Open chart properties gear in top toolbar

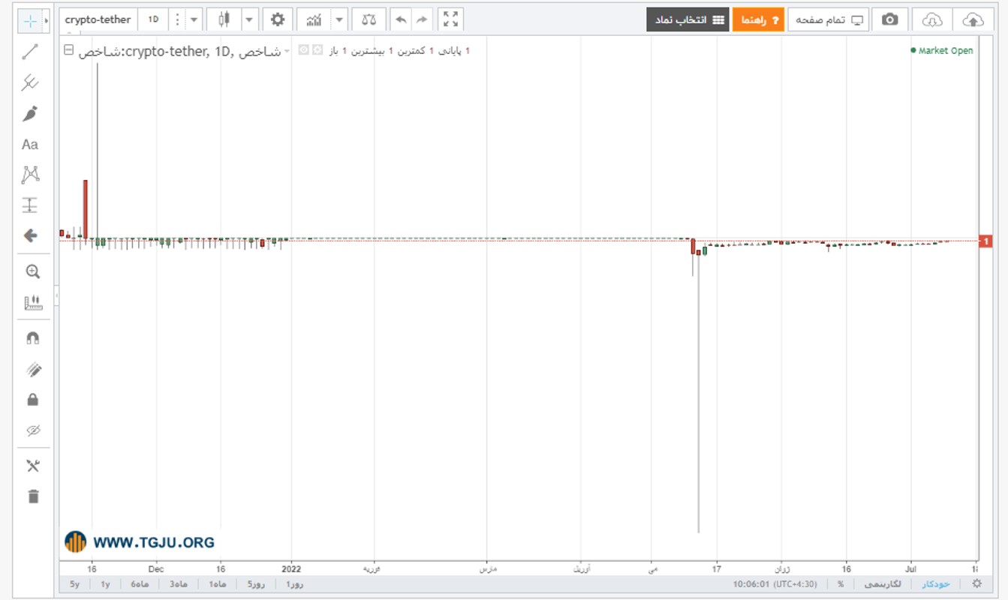coord(278,19)
